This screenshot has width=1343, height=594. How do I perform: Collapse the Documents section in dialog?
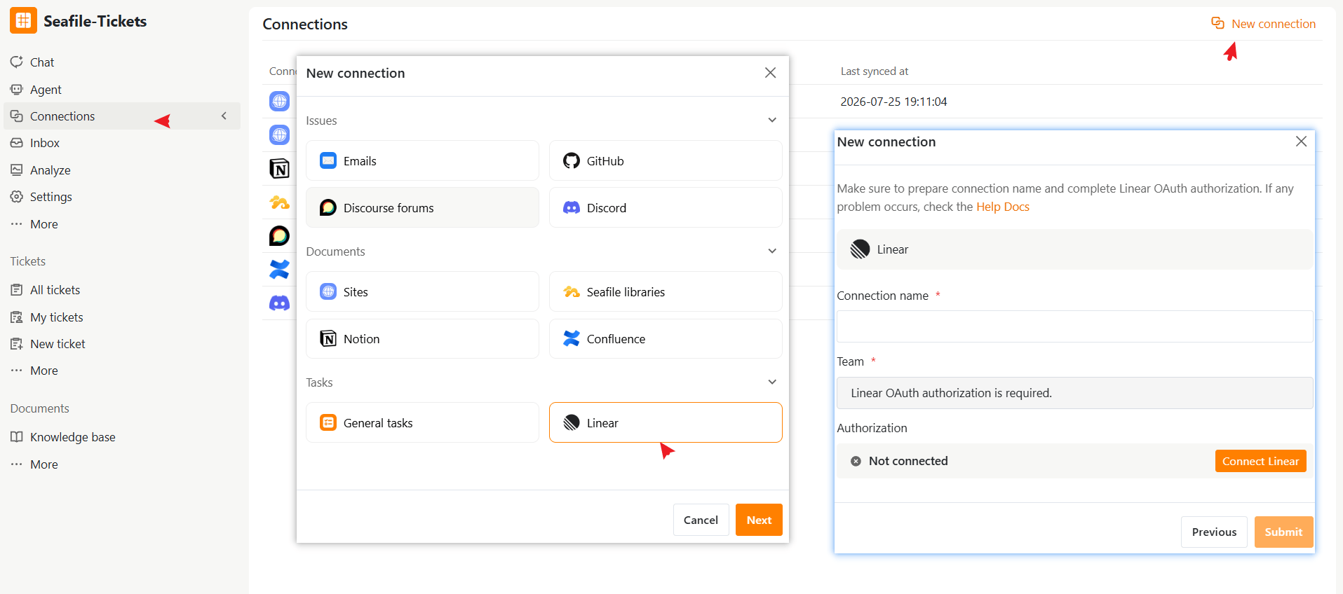coord(772,251)
